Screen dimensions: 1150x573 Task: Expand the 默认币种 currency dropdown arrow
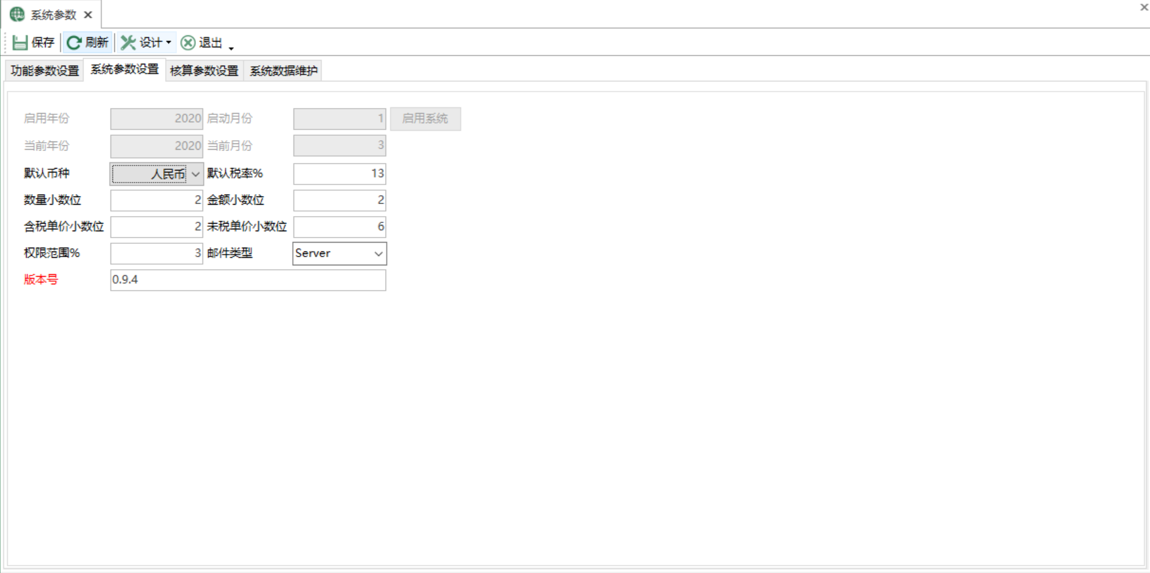pos(195,174)
